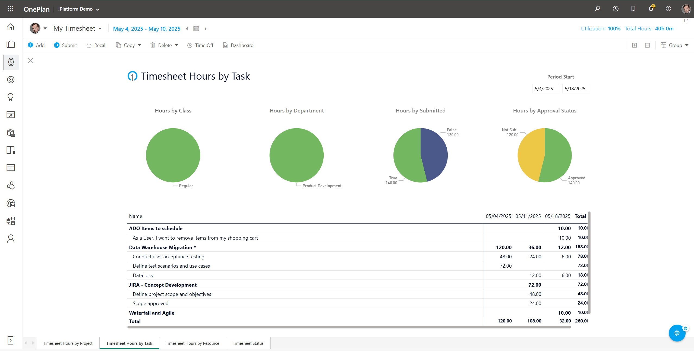Expand the My Timesheet dropdown
The image size is (694, 351).
(100, 28)
